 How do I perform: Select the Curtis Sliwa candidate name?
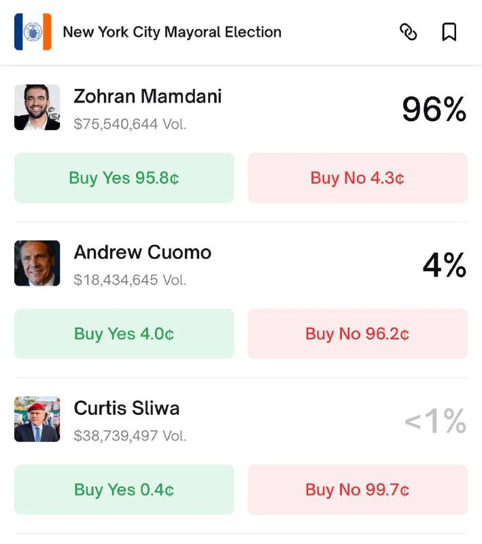pyautogui.click(x=126, y=409)
